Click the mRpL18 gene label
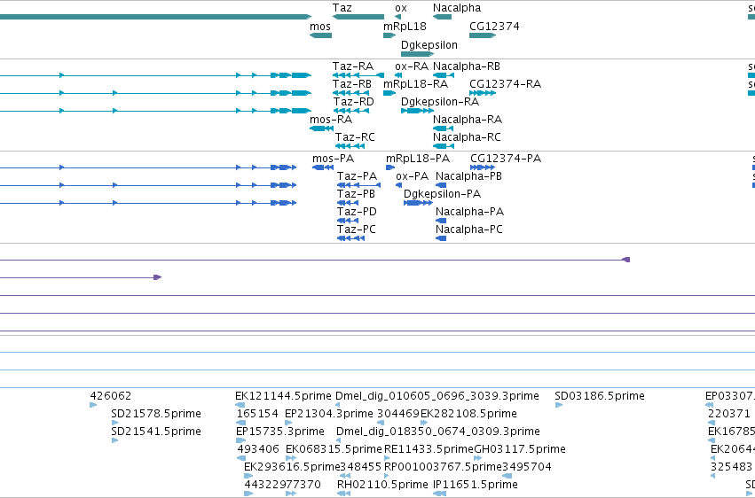 tap(405, 27)
